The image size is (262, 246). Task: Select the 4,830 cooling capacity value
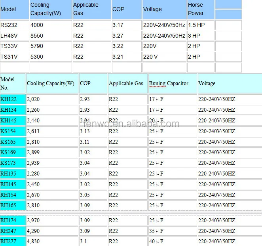[x=33, y=241]
